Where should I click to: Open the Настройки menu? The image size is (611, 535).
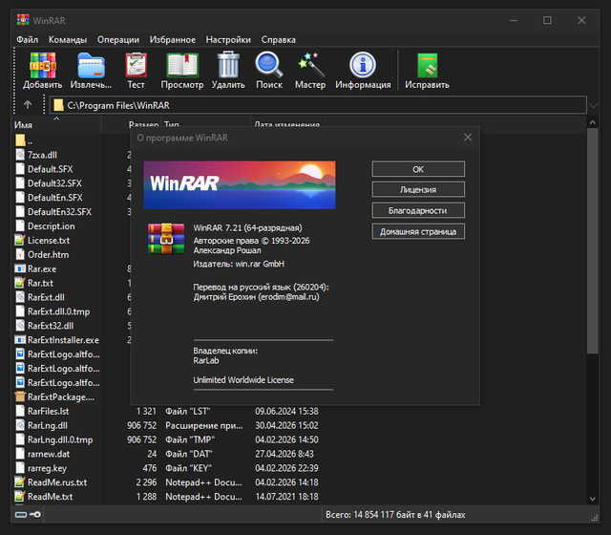click(228, 40)
